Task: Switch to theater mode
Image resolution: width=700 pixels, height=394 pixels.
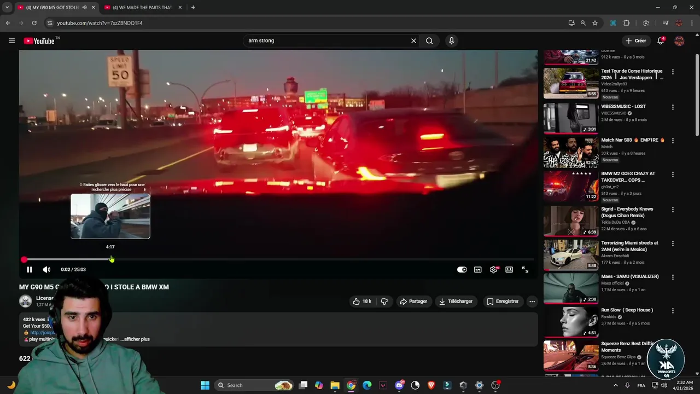Action: coord(509,269)
